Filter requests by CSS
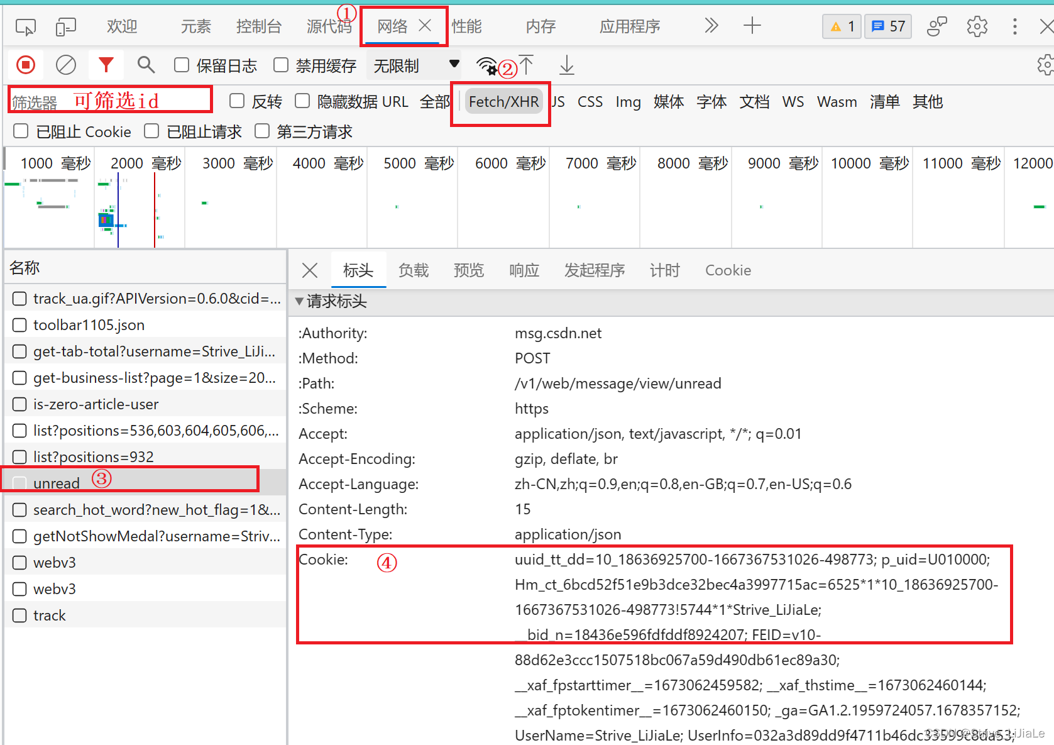 [x=590, y=102]
